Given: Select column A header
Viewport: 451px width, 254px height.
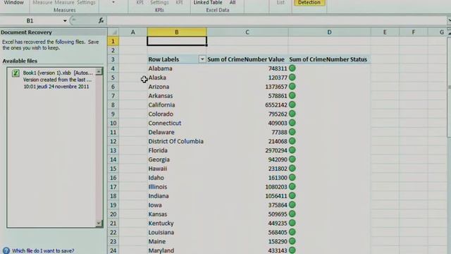Looking at the screenshot, I should click(x=133, y=32).
